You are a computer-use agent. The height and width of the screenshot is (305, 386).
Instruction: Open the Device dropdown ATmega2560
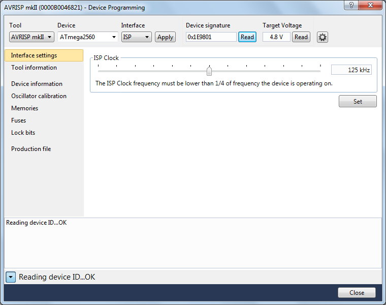(x=87, y=37)
